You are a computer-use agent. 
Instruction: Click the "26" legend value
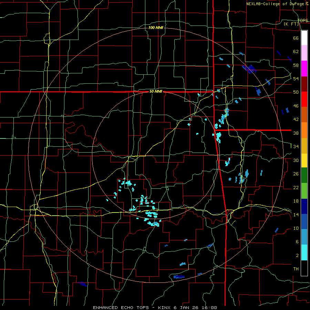point(296,174)
